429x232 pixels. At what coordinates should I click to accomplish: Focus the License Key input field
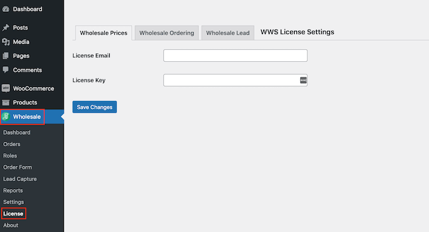click(235, 80)
